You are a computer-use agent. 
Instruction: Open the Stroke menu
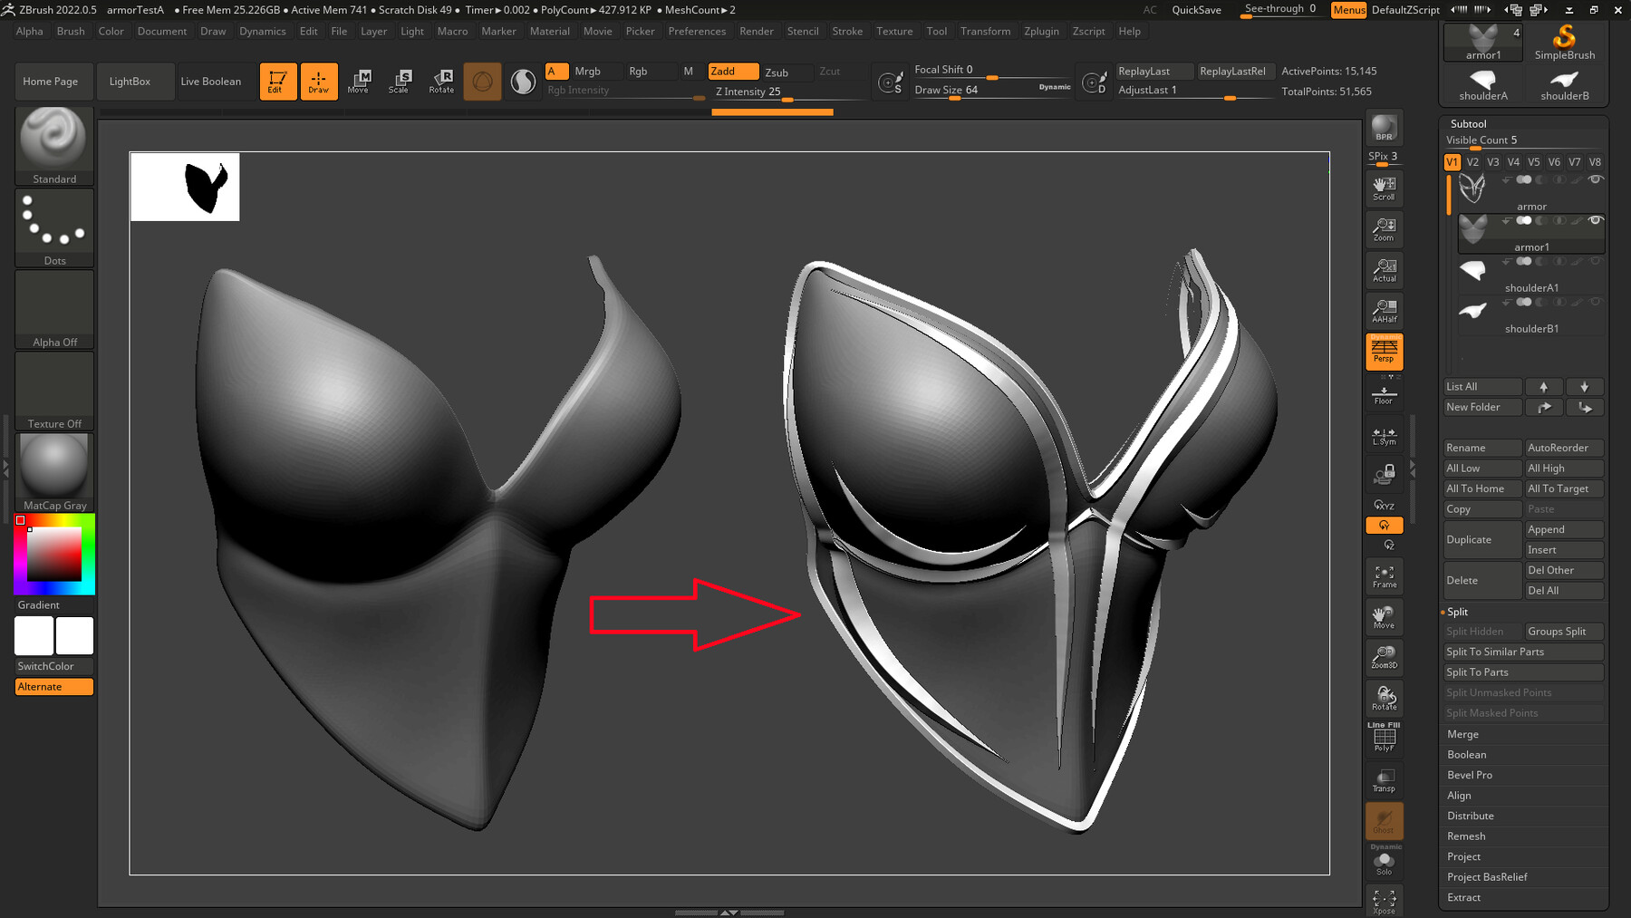847,31
